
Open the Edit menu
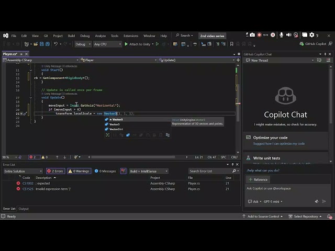pyautogui.click(x=24, y=36)
